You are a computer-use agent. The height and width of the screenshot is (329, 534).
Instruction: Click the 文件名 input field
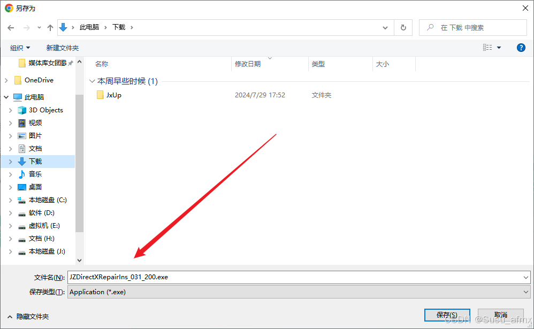pos(295,277)
